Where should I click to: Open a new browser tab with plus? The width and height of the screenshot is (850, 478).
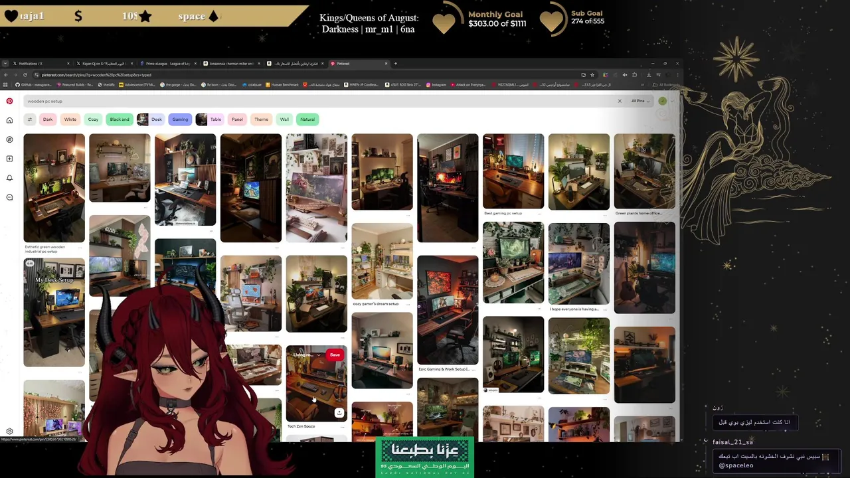[x=395, y=64]
